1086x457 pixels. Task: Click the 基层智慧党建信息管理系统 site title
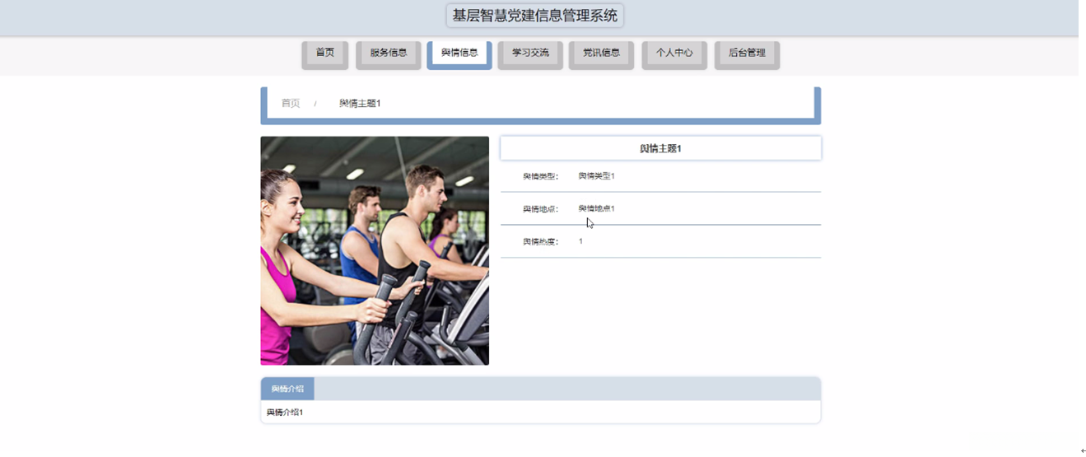(x=535, y=16)
